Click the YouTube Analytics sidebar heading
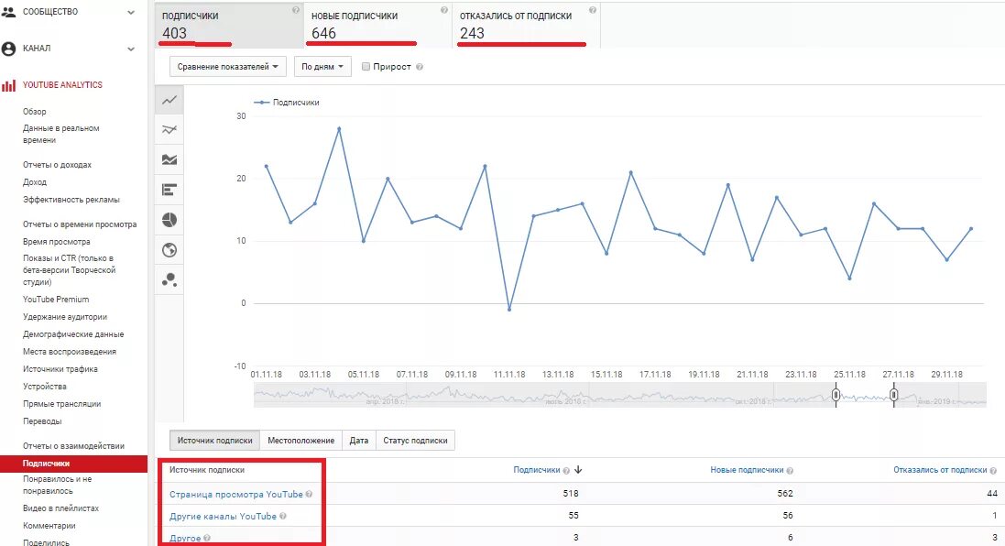The height and width of the screenshot is (546, 1005). point(63,84)
